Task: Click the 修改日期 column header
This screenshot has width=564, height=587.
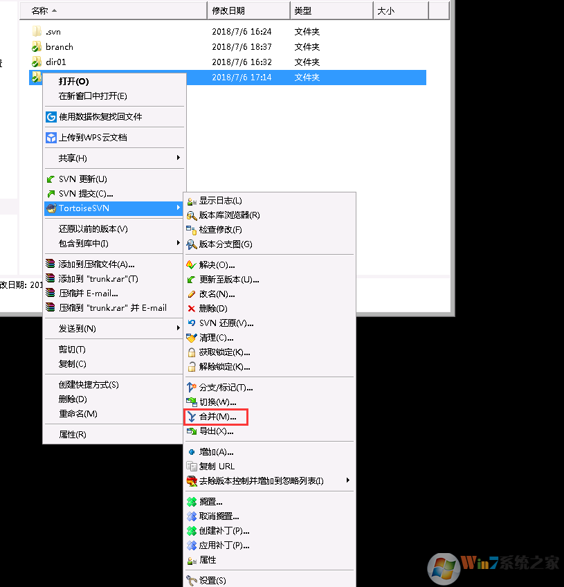Action: tap(249, 11)
